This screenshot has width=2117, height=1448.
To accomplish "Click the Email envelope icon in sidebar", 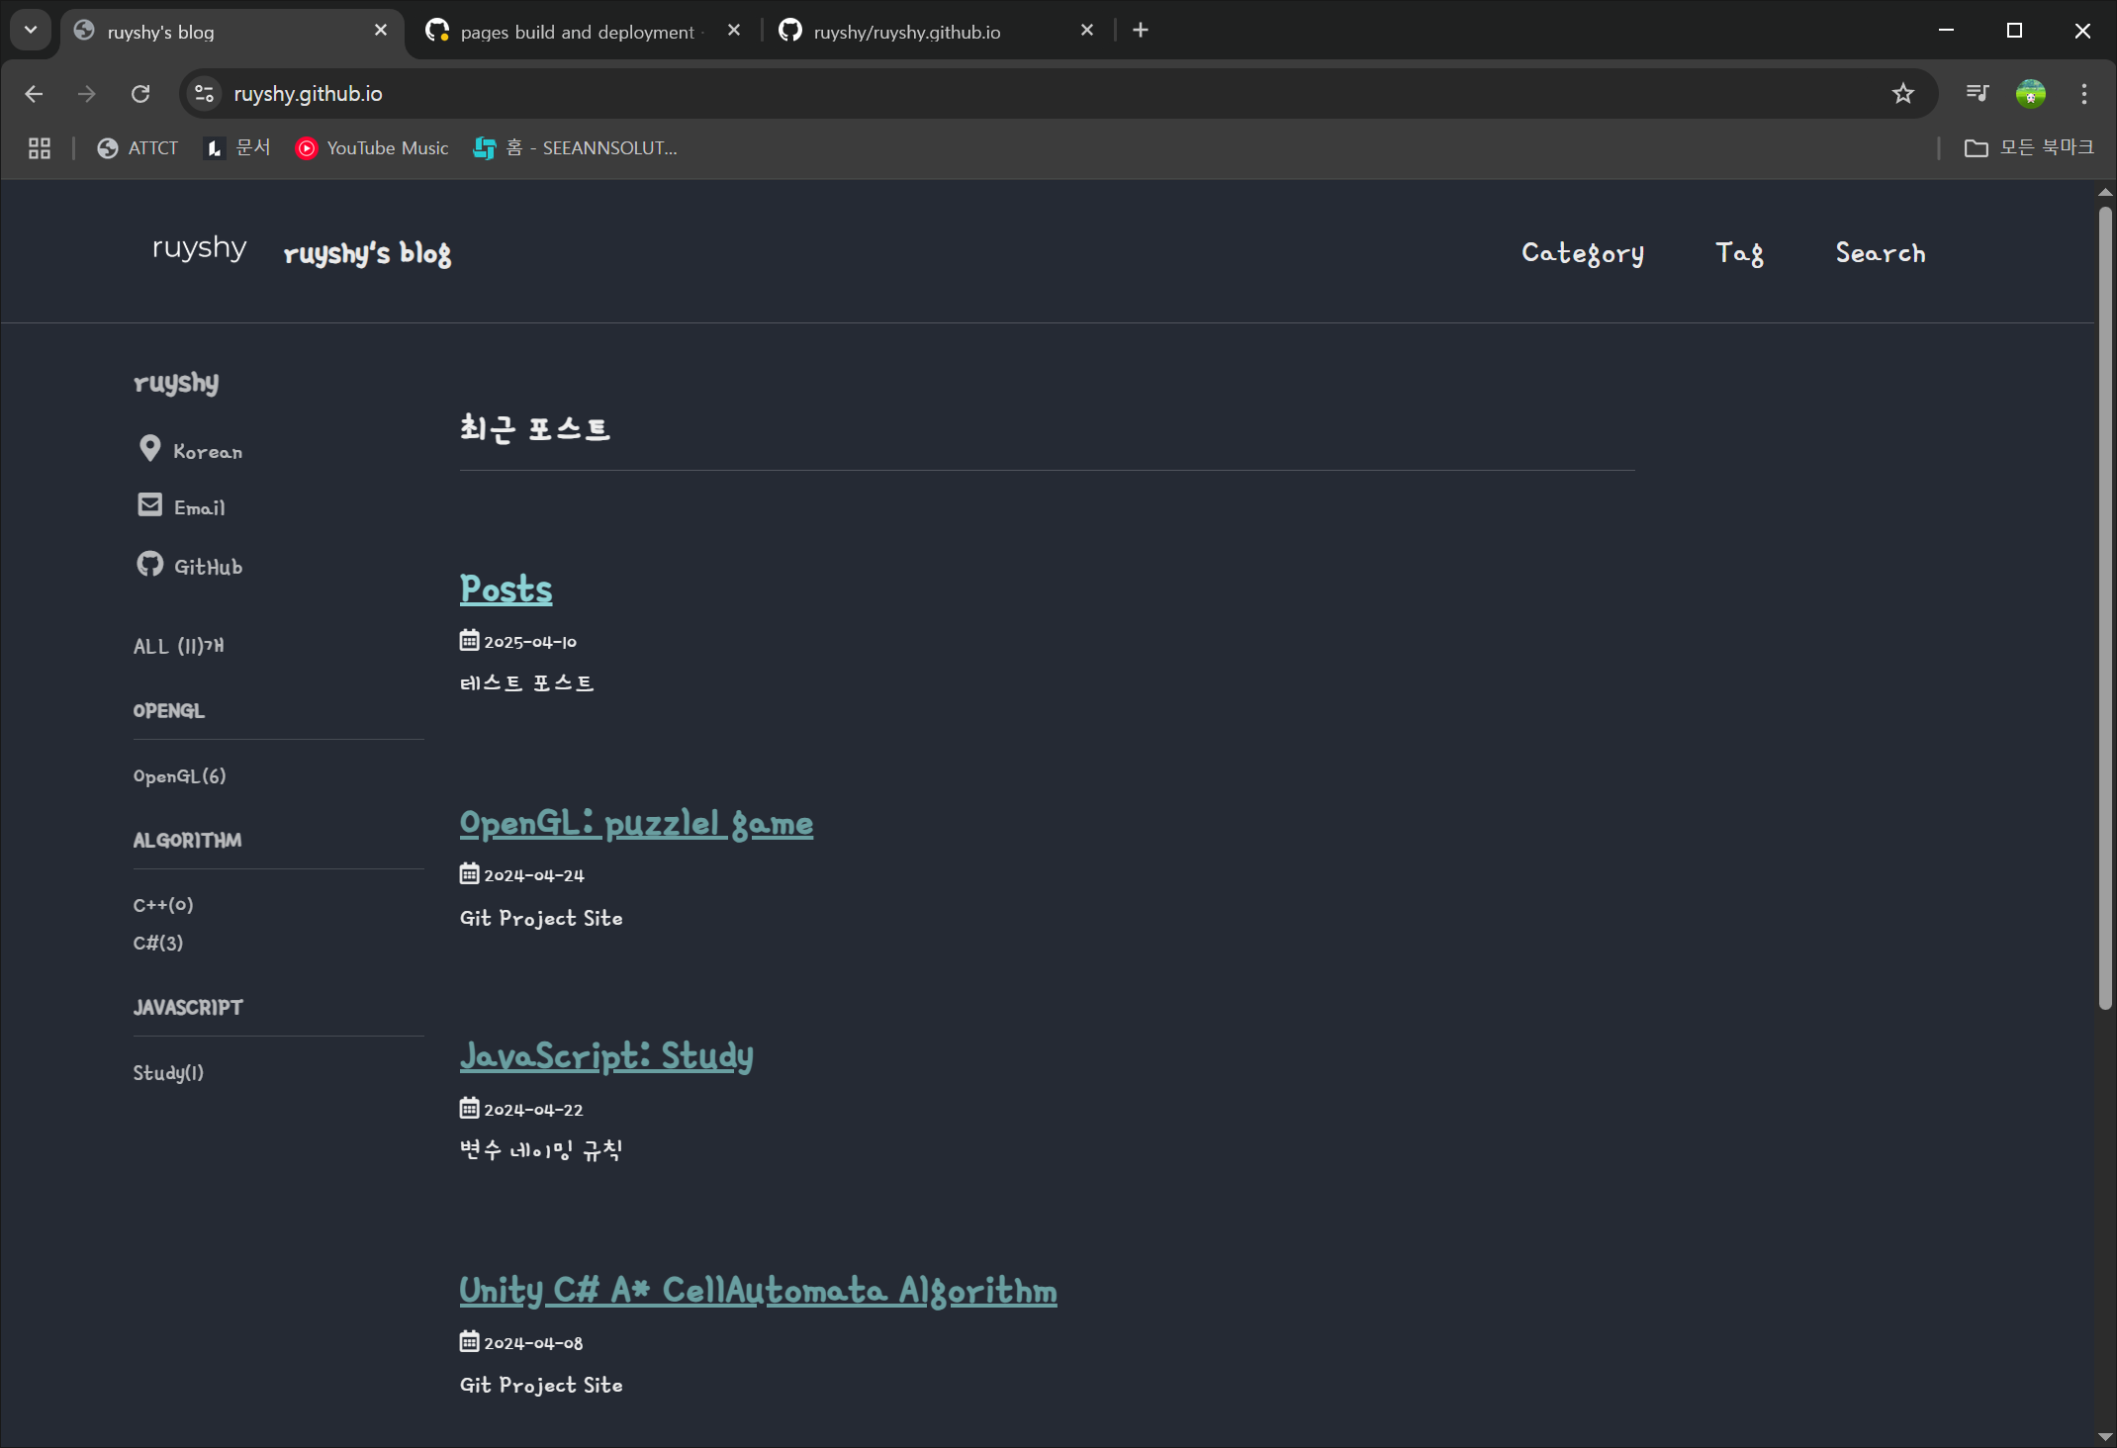I will (149, 504).
